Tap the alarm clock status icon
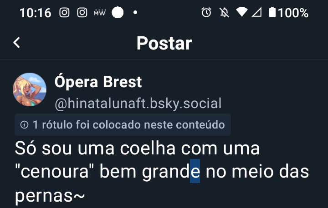Image resolution: width=328 pixels, height=208 pixels. (206, 13)
